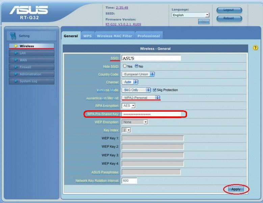The height and width of the screenshot is (203, 263).
Task: Click the ASUS RT-G32 logo
Action: 29,13
